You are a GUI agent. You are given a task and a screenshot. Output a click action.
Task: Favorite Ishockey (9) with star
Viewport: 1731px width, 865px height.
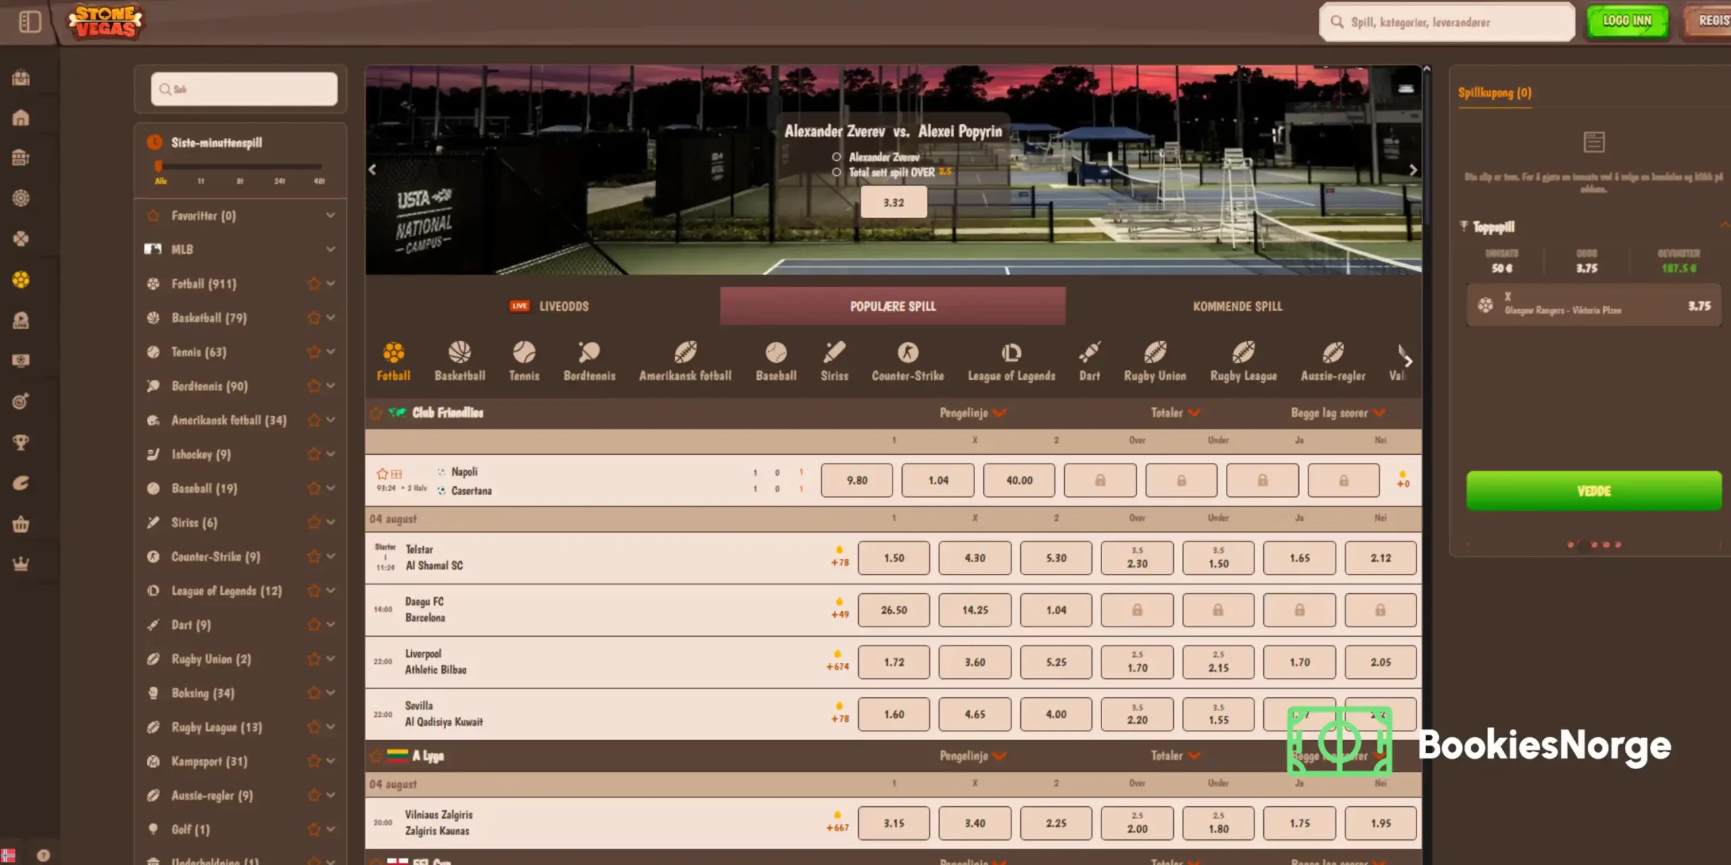[314, 454]
